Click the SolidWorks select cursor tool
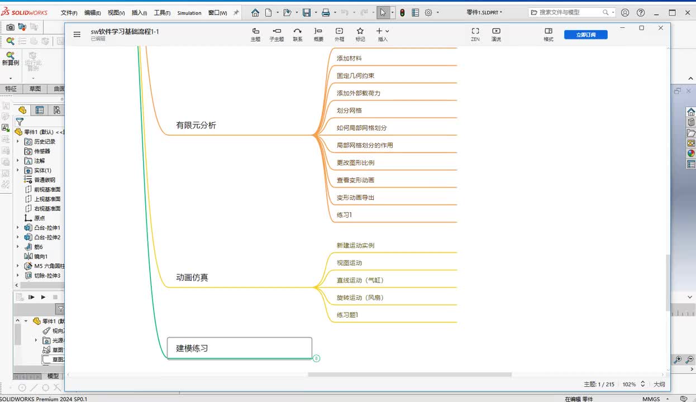Image resolution: width=696 pixels, height=402 pixels. (x=383, y=12)
